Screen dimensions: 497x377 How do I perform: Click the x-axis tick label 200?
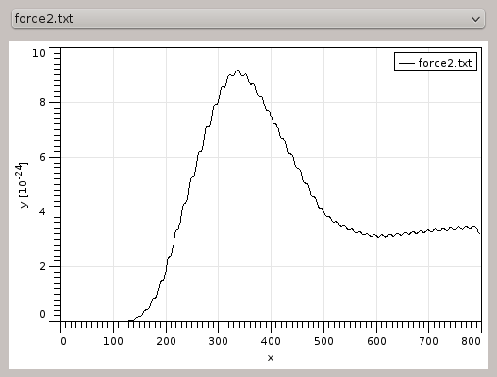166,341
